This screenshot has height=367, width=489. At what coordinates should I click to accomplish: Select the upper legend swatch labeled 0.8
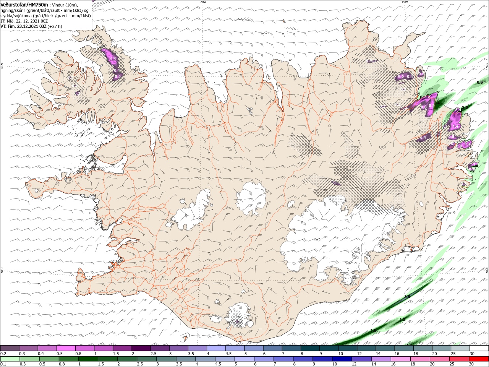[85, 348]
